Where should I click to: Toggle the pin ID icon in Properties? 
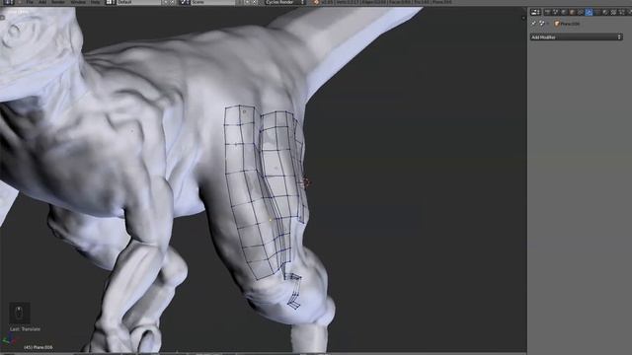click(x=533, y=24)
